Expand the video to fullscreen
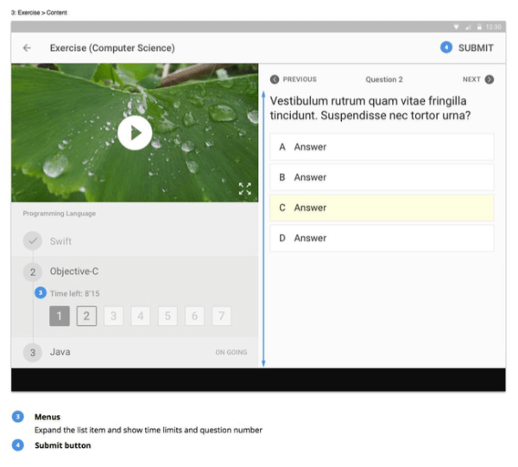This screenshot has width=518, height=467. pos(244,189)
